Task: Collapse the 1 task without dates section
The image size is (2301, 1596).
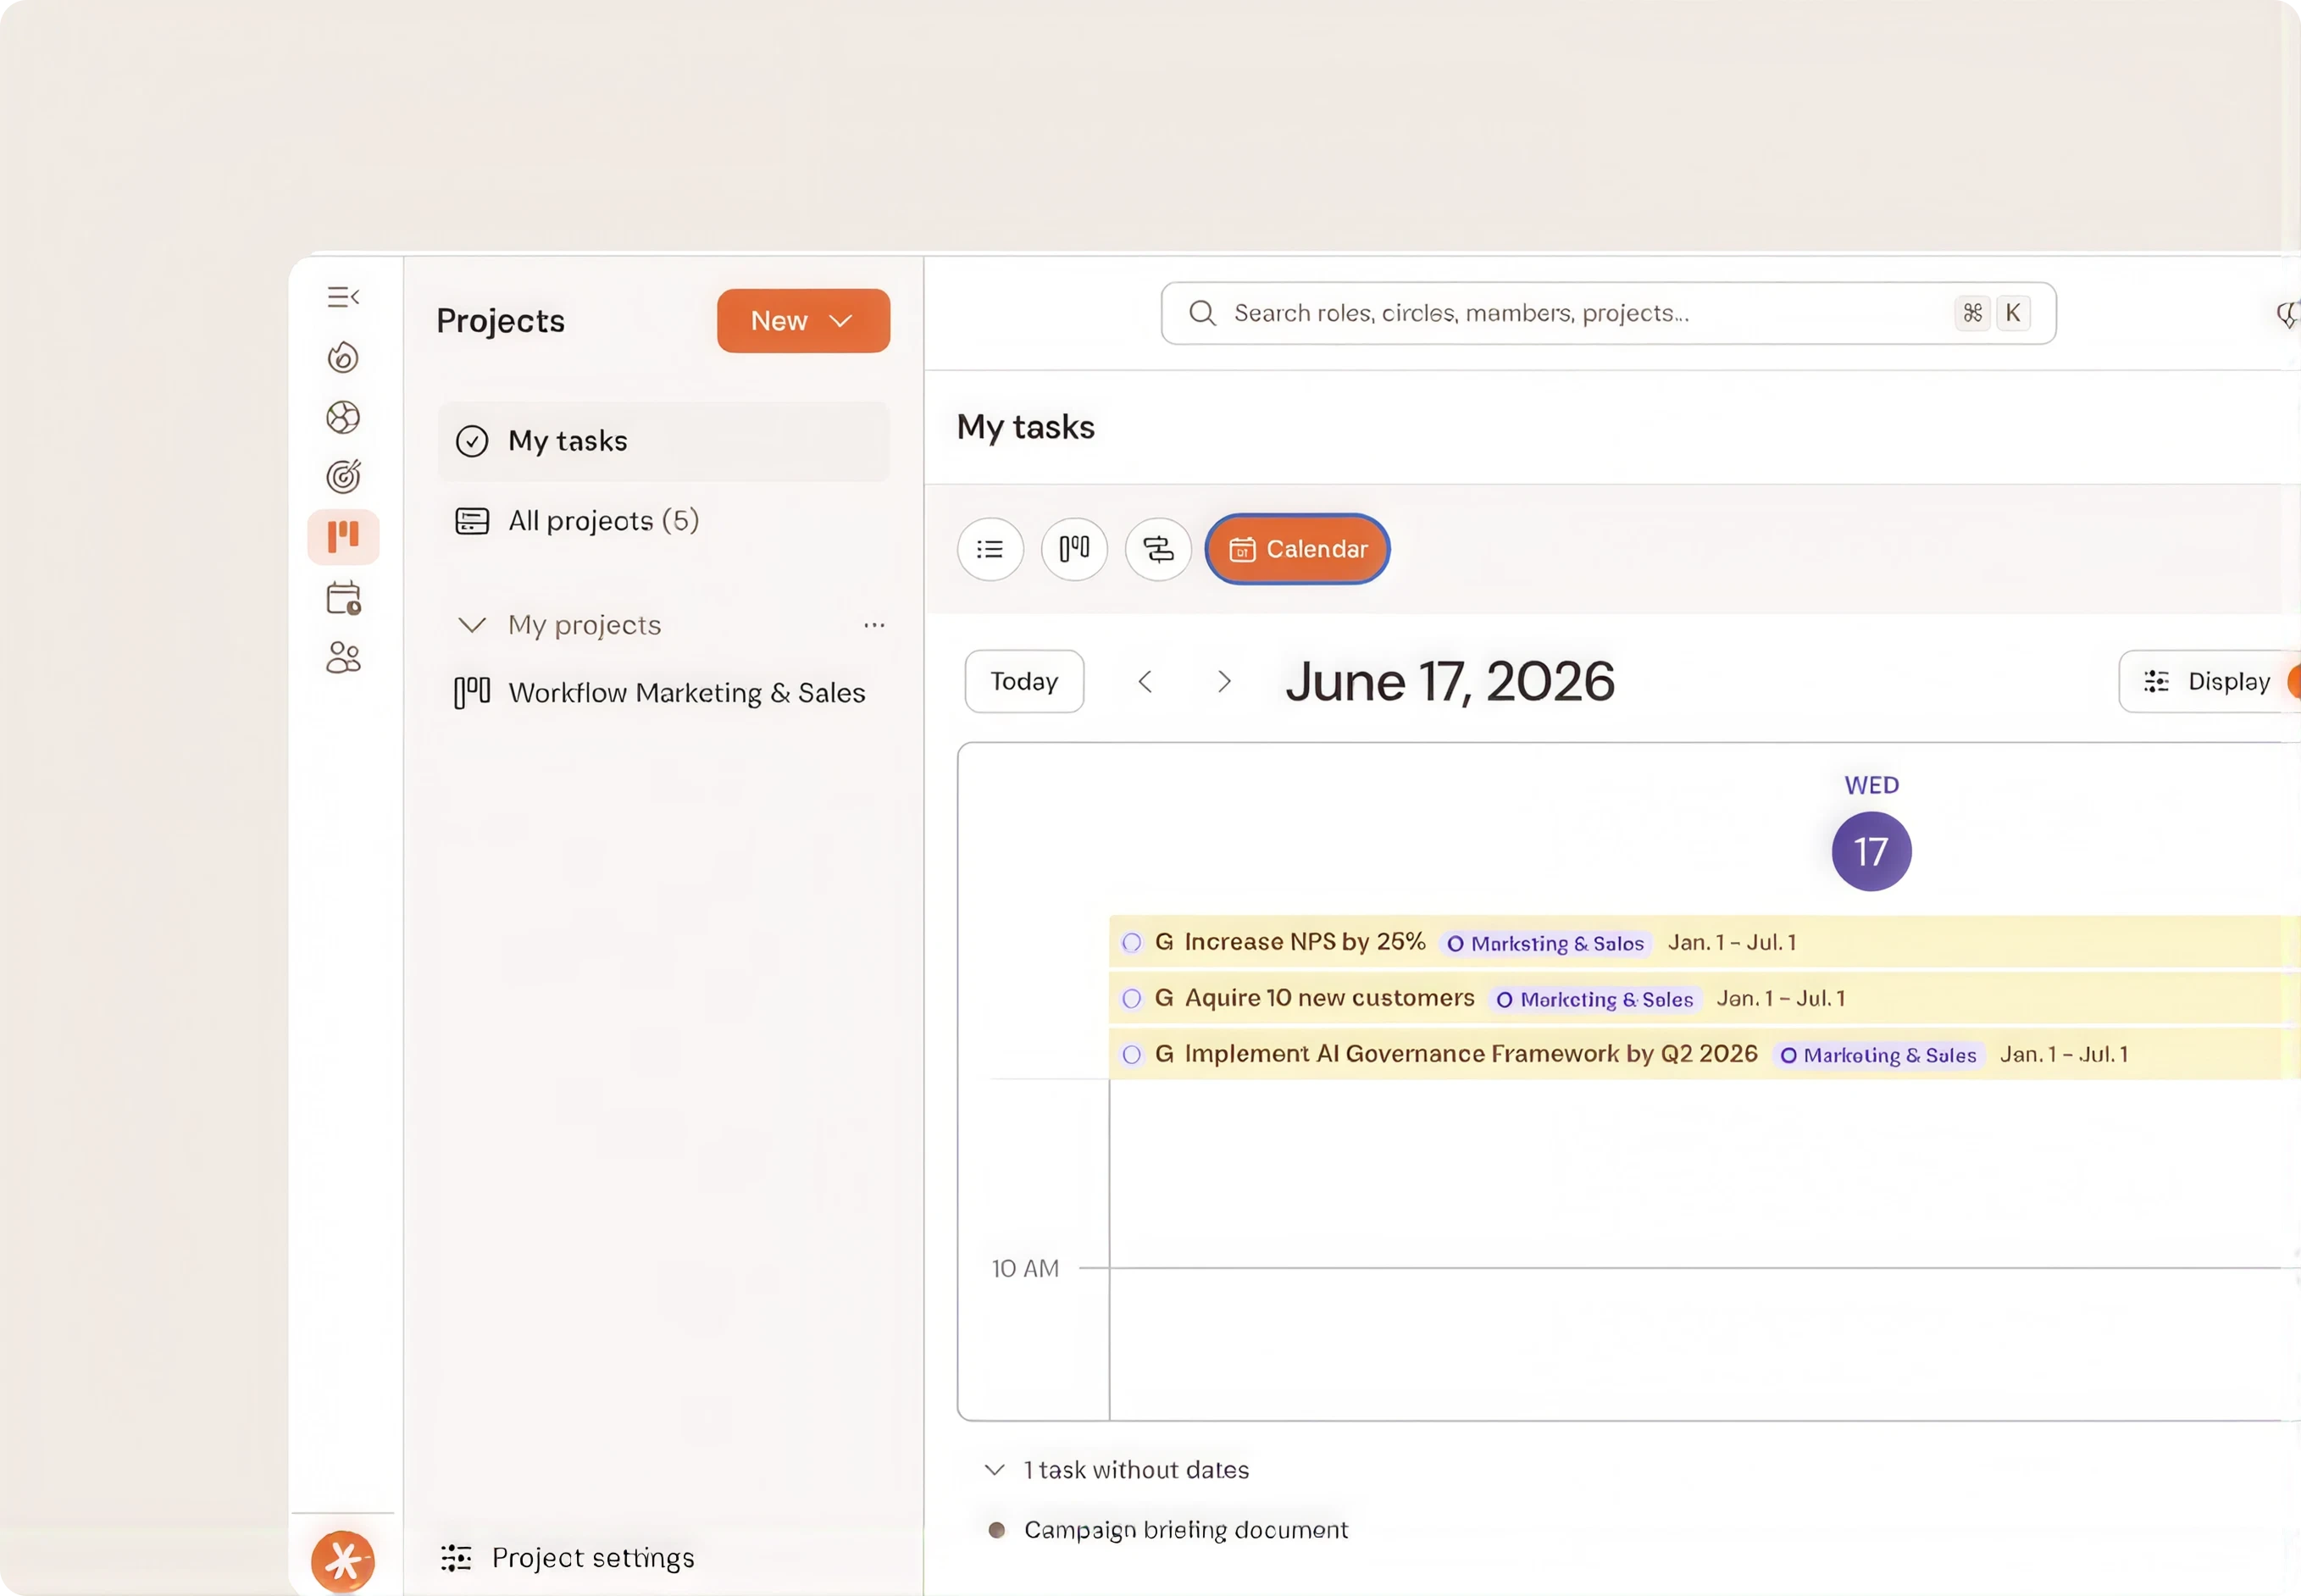Action: [994, 1470]
